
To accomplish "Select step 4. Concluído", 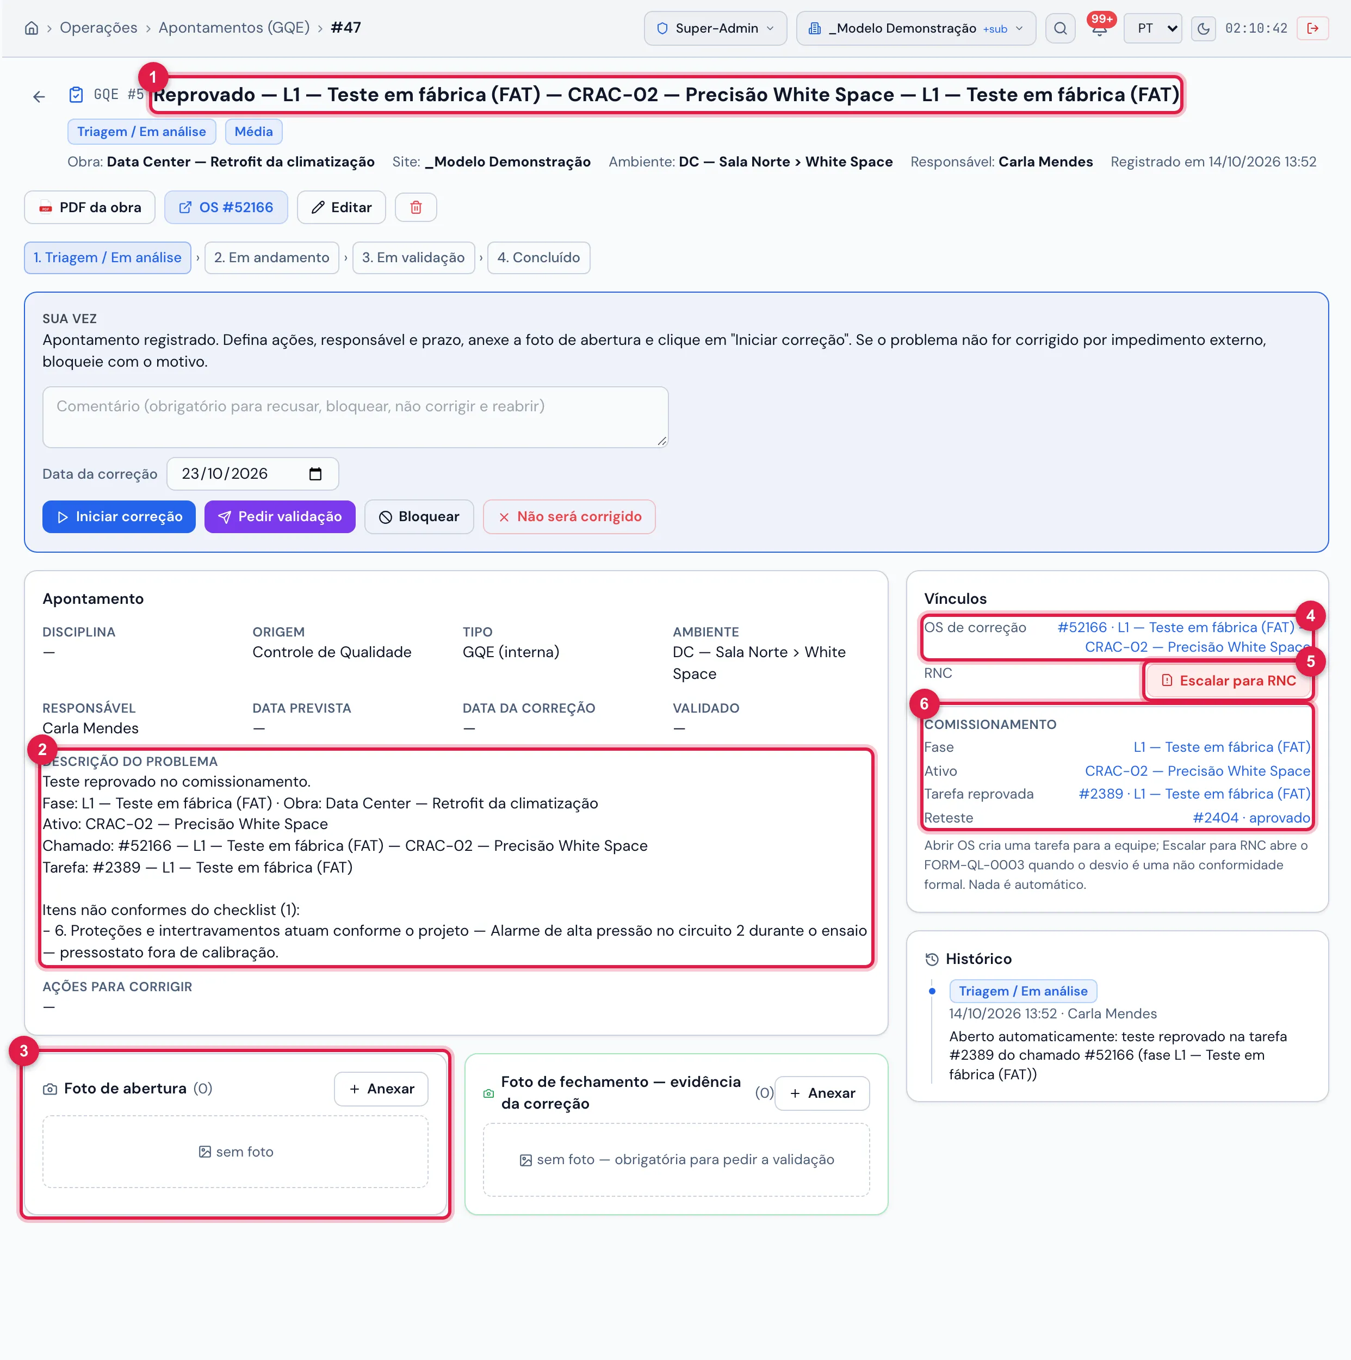I will (538, 258).
